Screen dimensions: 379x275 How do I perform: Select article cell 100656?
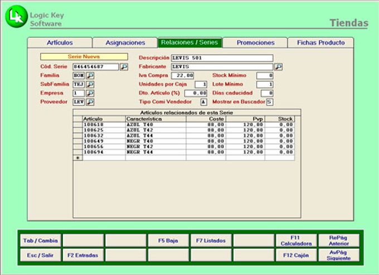pyautogui.click(x=104, y=147)
